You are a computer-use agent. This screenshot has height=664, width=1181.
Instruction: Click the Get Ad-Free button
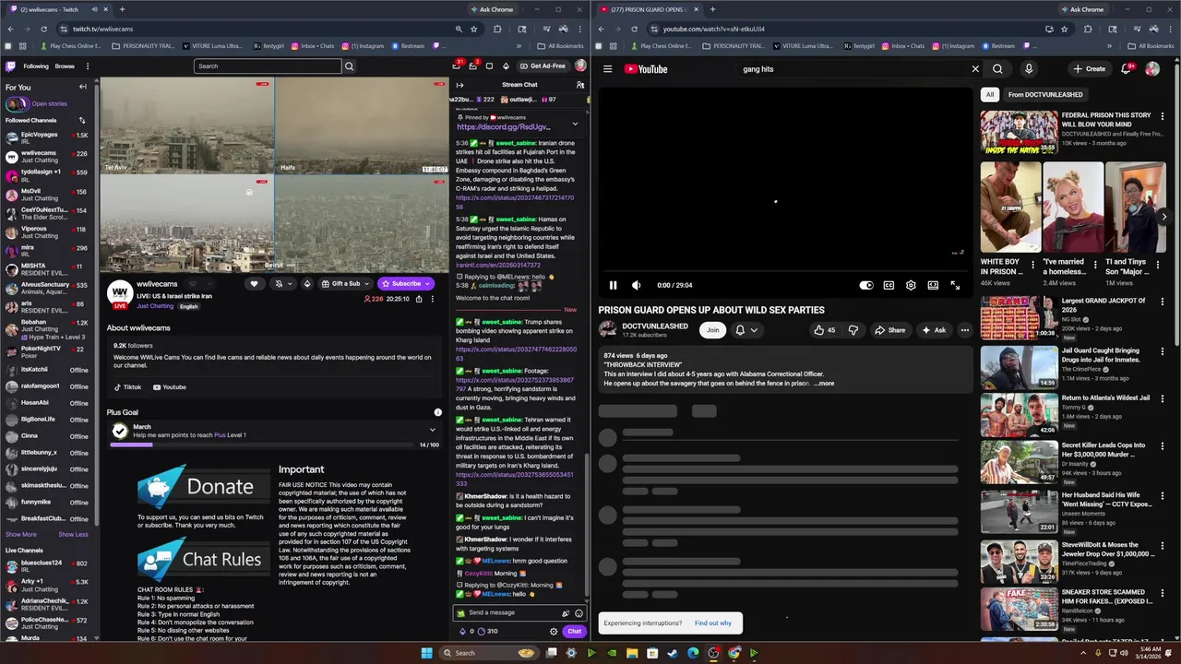pyautogui.click(x=542, y=66)
